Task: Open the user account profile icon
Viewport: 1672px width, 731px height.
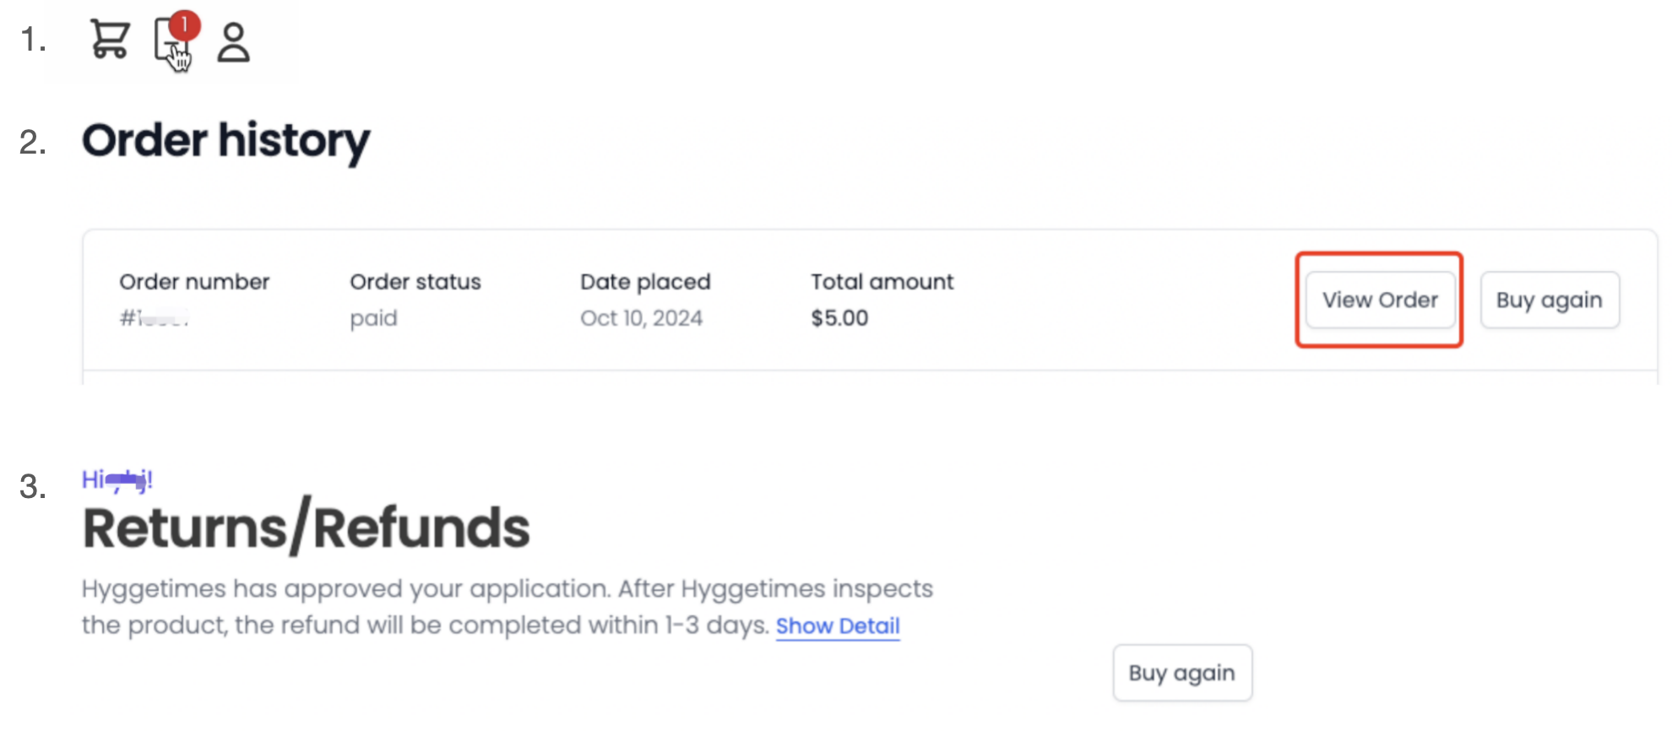Action: [x=233, y=42]
